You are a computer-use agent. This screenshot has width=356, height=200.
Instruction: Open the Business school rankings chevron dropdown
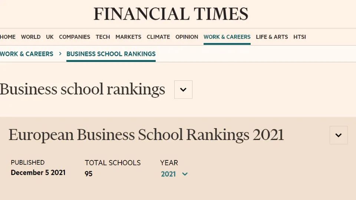pos(183,90)
